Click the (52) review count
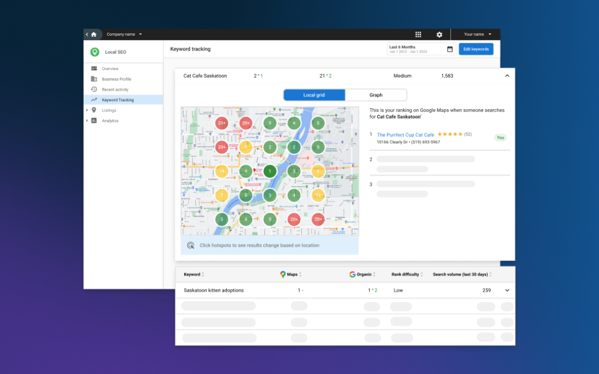This screenshot has height=374, width=599. [468, 134]
